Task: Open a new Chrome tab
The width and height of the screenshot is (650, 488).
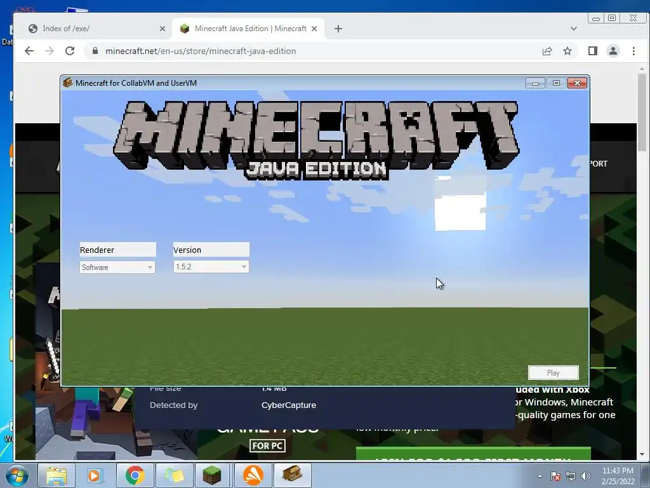Action: [x=338, y=29]
